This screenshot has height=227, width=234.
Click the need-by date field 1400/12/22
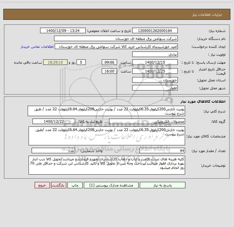56,122
